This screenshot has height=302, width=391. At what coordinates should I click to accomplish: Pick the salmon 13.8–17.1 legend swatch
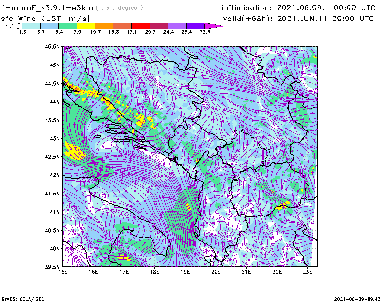[x=123, y=26]
